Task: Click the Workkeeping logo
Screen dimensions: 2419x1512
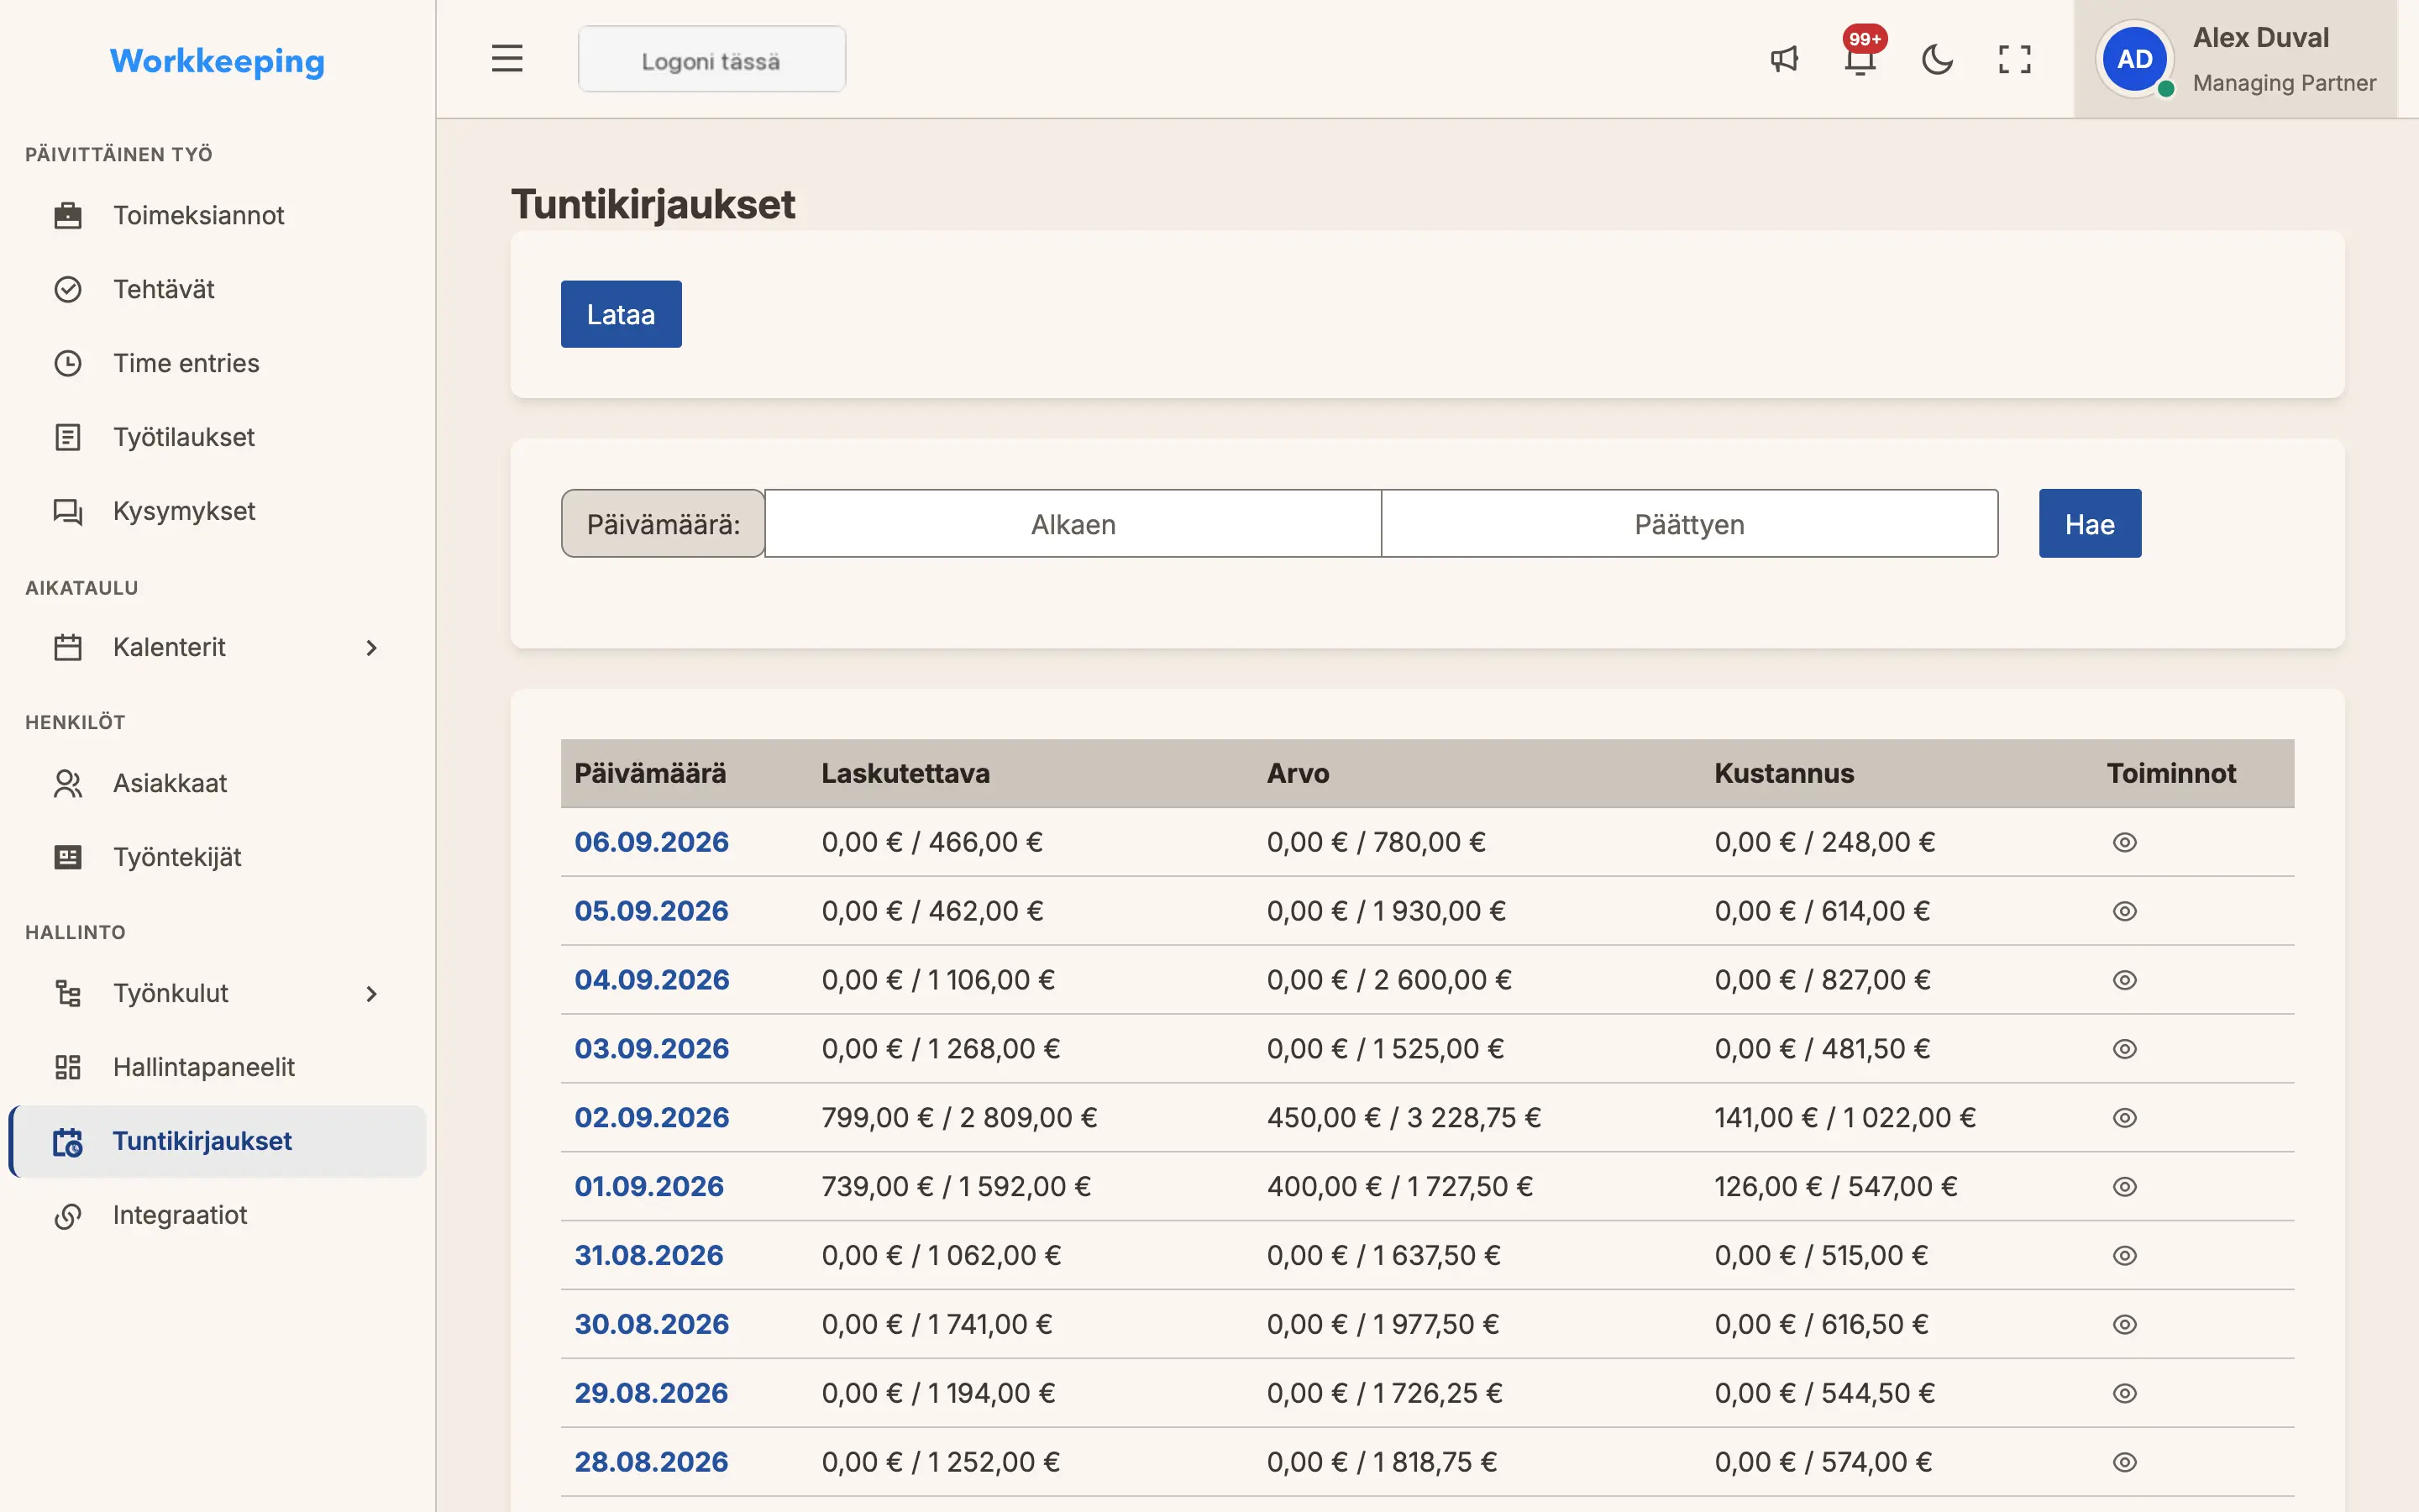Action: (217, 61)
